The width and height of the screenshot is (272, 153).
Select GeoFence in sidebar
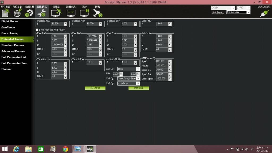pos(8,27)
